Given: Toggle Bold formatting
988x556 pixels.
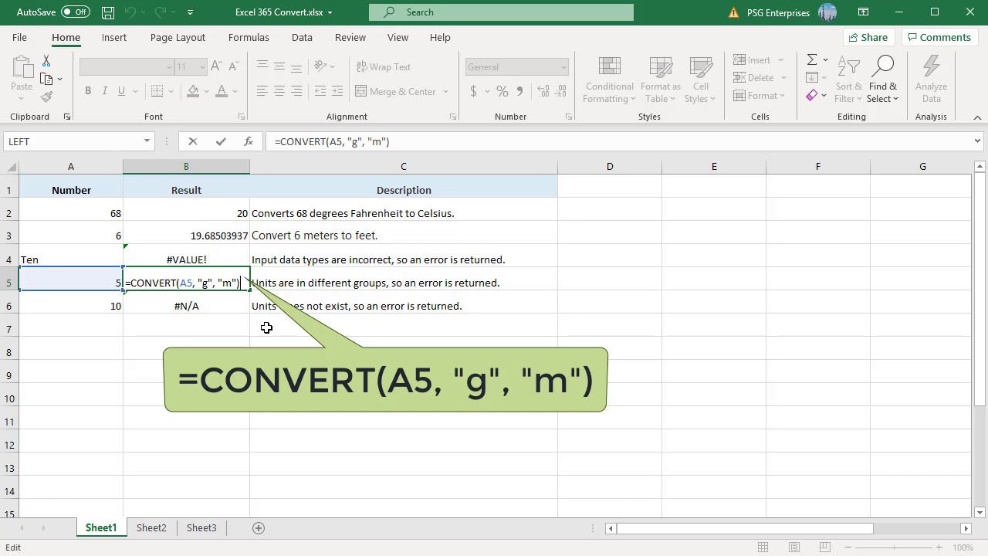Looking at the screenshot, I should coord(88,91).
